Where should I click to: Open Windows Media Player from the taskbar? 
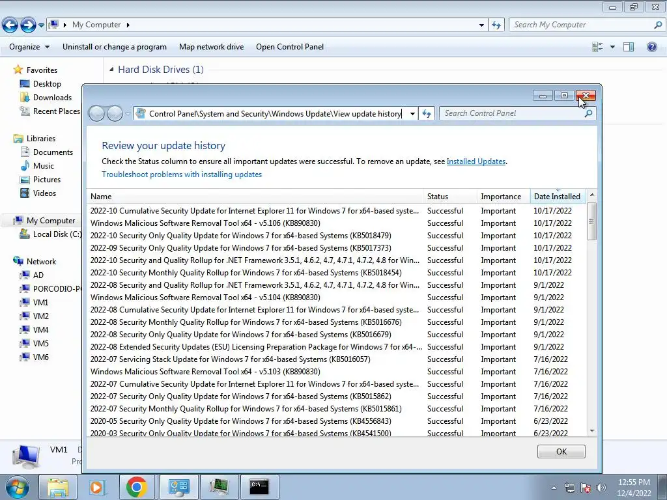pos(96,487)
